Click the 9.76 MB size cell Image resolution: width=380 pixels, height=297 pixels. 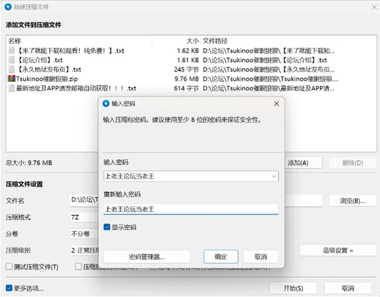coord(186,79)
